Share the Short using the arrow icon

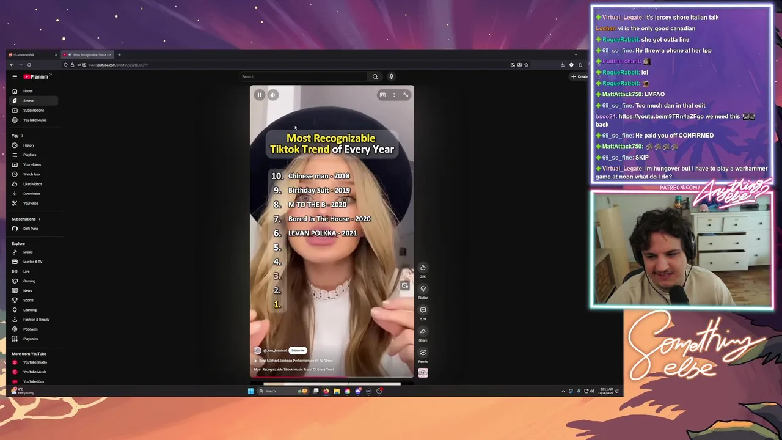pyautogui.click(x=423, y=331)
